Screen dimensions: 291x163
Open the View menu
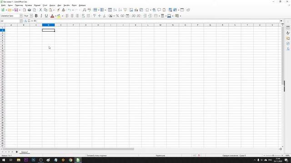point(19,5)
